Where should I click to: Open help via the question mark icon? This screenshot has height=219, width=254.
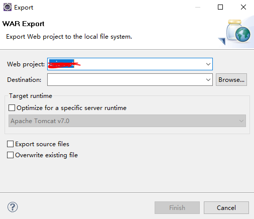pyautogui.click(x=13, y=207)
